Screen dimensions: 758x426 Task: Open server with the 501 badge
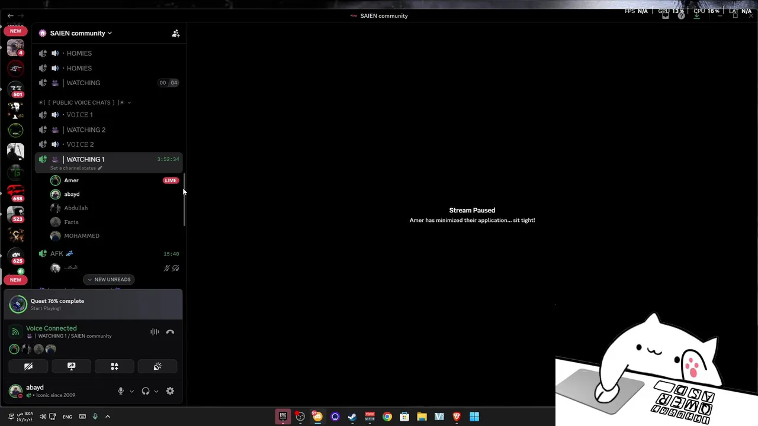point(15,89)
